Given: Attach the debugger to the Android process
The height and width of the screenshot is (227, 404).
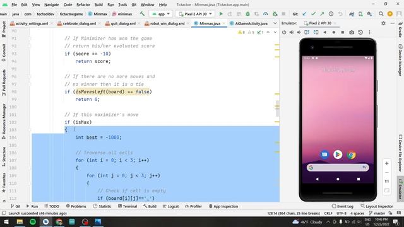Looking at the screenshot, I should tap(275, 14).
